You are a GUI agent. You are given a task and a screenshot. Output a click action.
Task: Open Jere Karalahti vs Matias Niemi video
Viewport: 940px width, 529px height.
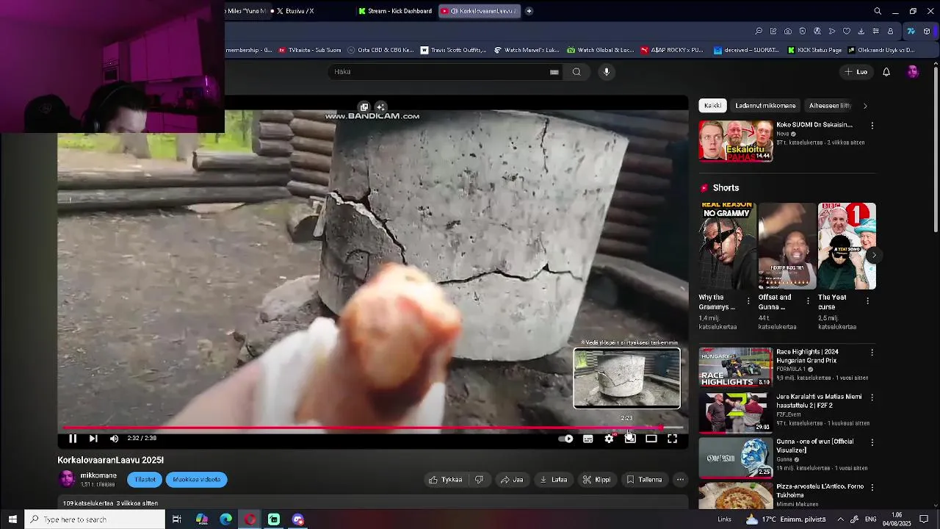coord(736,412)
